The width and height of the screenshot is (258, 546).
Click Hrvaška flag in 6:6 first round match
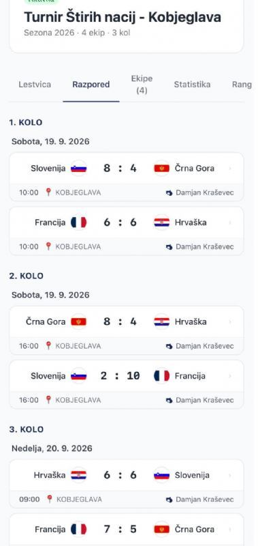tap(162, 222)
